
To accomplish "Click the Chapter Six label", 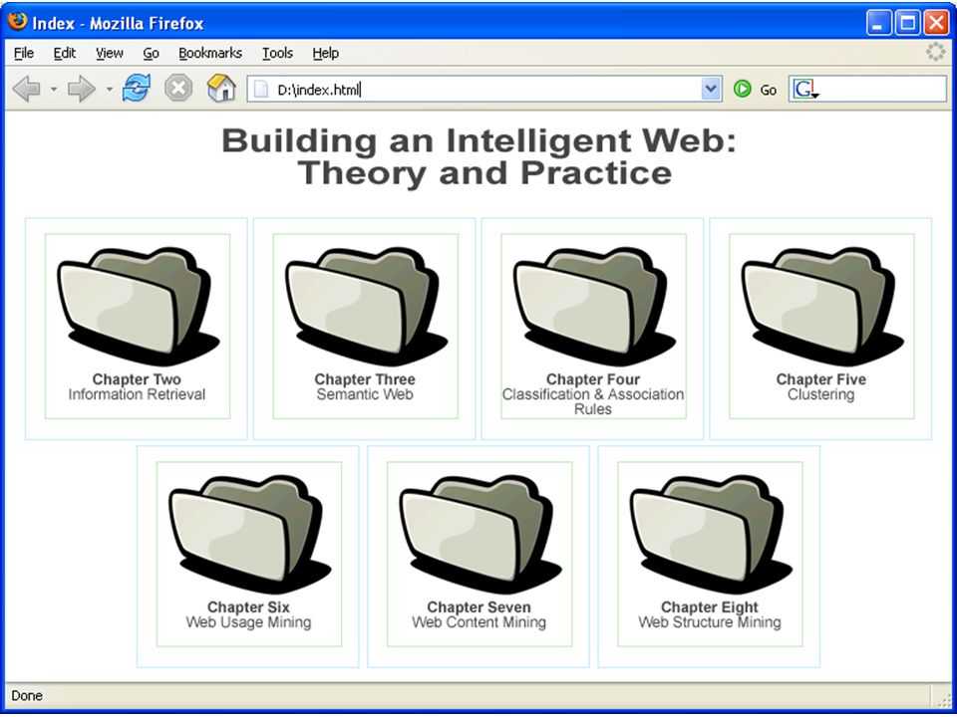I will click(248, 607).
